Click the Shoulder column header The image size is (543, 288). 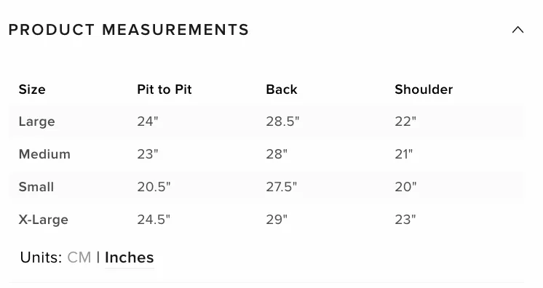click(x=424, y=89)
